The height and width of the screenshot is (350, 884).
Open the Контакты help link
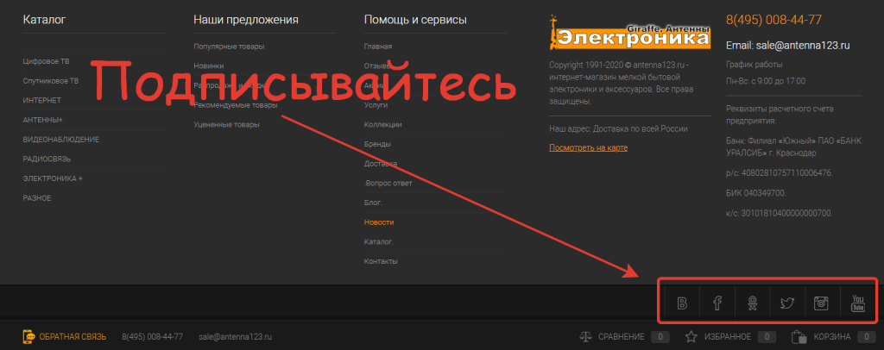click(381, 261)
